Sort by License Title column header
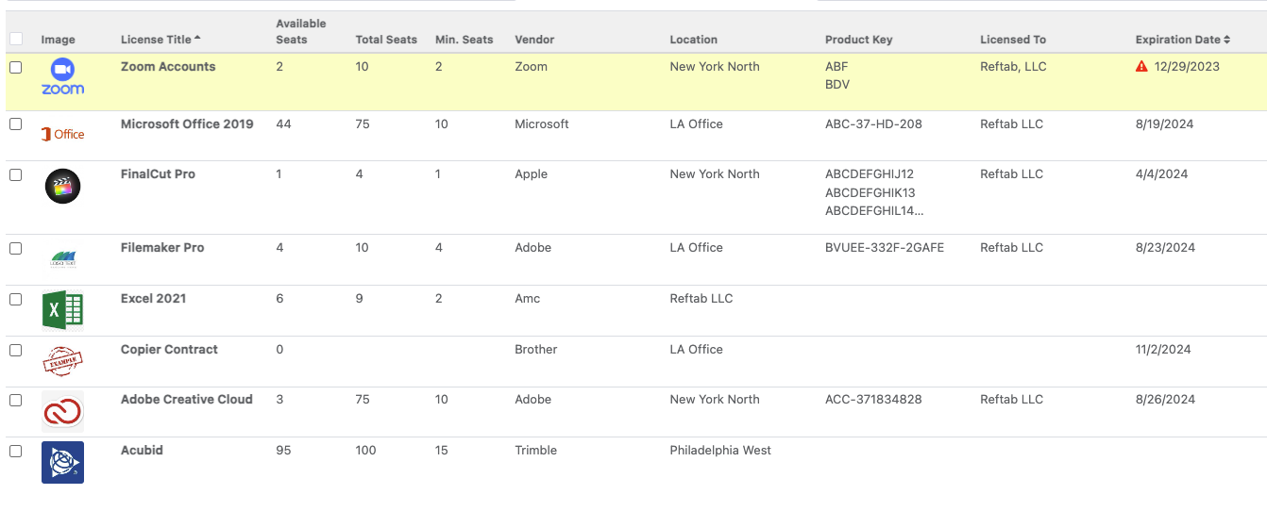The height and width of the screenshot is (511, 1267). [160, 40]
